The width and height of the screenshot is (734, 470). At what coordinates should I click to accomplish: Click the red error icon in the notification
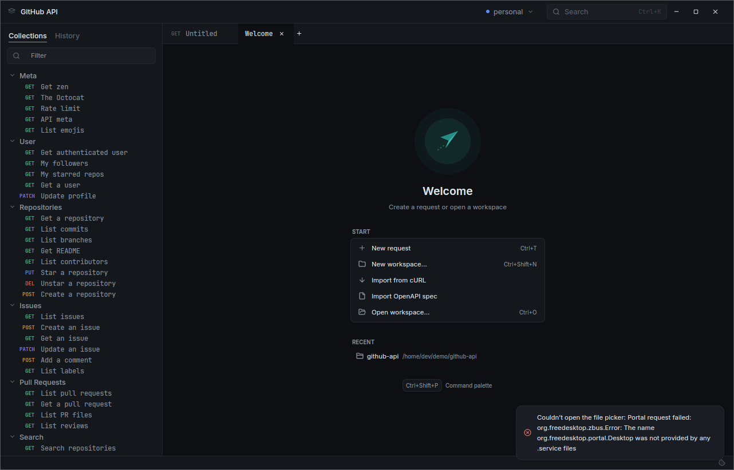[x=527, y=432]
